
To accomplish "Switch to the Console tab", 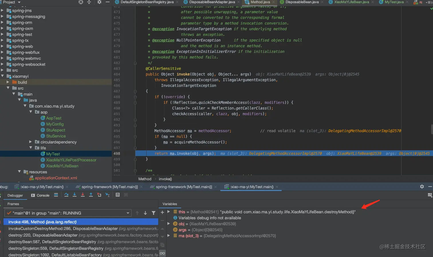I will (40, 195).
